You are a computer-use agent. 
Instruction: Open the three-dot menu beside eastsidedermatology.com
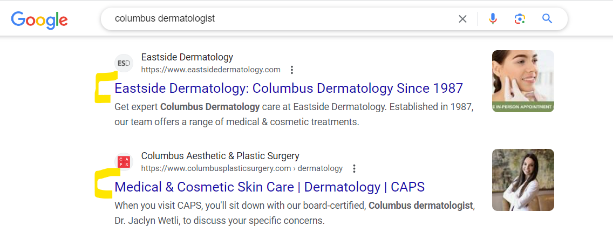[291, 70]
